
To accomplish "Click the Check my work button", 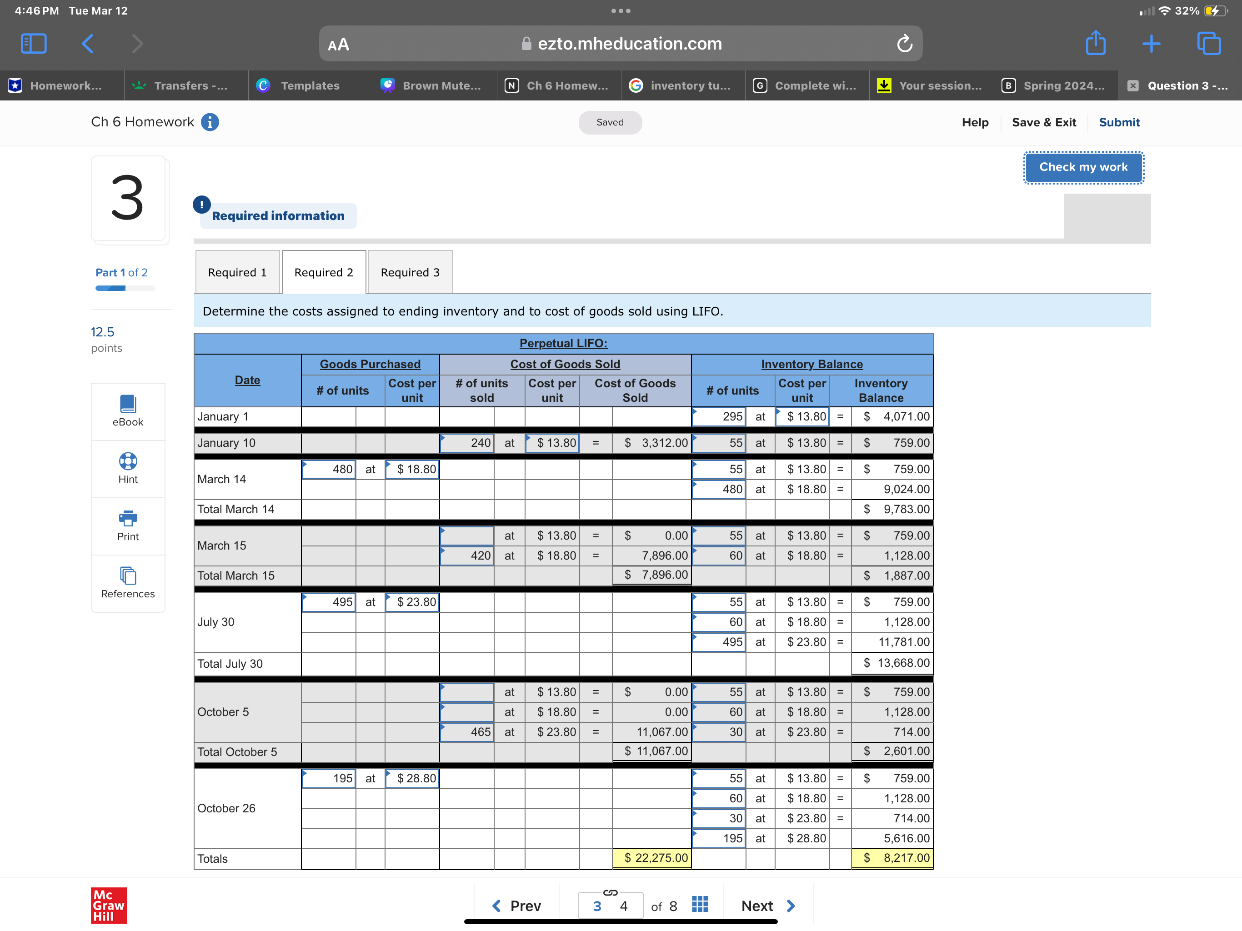I will pyautogui.click(x=1083, y=167).
